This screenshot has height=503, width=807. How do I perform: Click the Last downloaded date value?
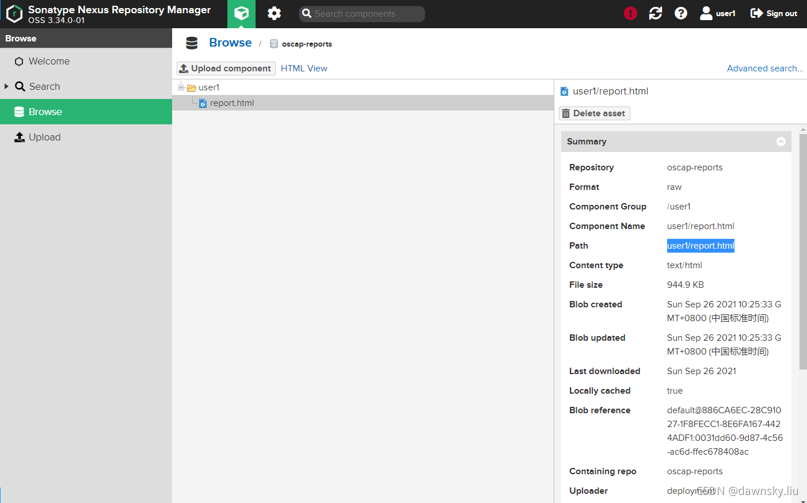tap(702, 371)
